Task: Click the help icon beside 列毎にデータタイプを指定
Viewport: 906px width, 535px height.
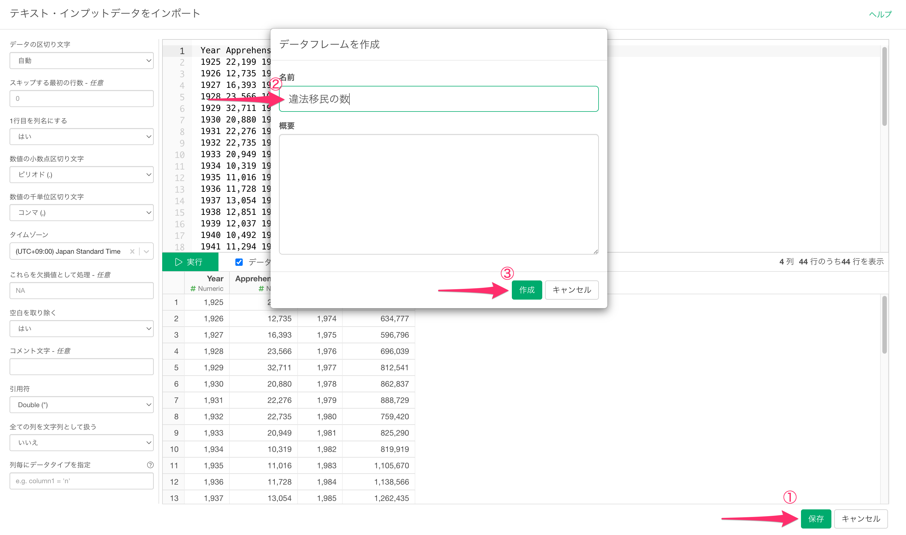Action: tap(150, 465)
